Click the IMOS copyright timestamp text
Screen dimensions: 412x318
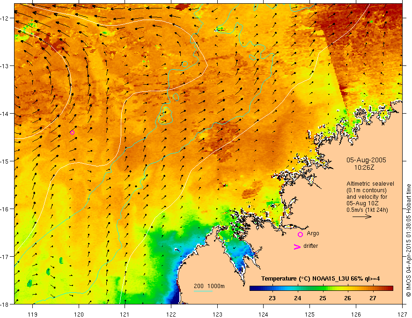click(408, 240)
